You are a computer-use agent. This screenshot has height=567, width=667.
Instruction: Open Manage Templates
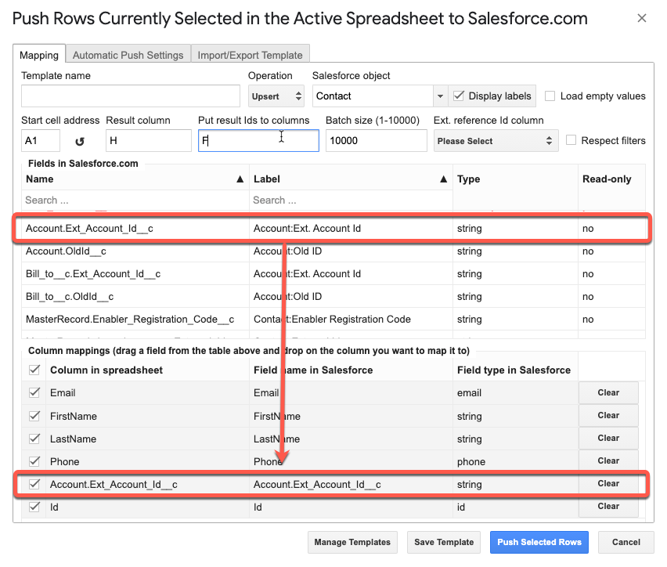click(352, 542)
